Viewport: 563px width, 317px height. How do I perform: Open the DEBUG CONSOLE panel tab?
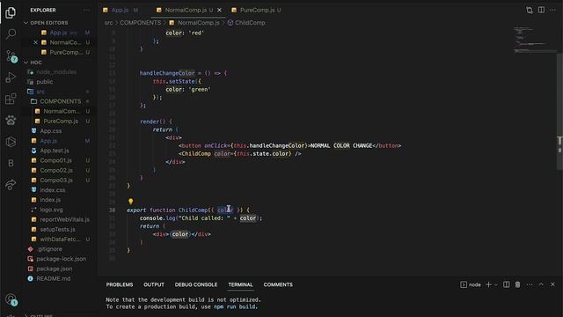pos(196,284)
